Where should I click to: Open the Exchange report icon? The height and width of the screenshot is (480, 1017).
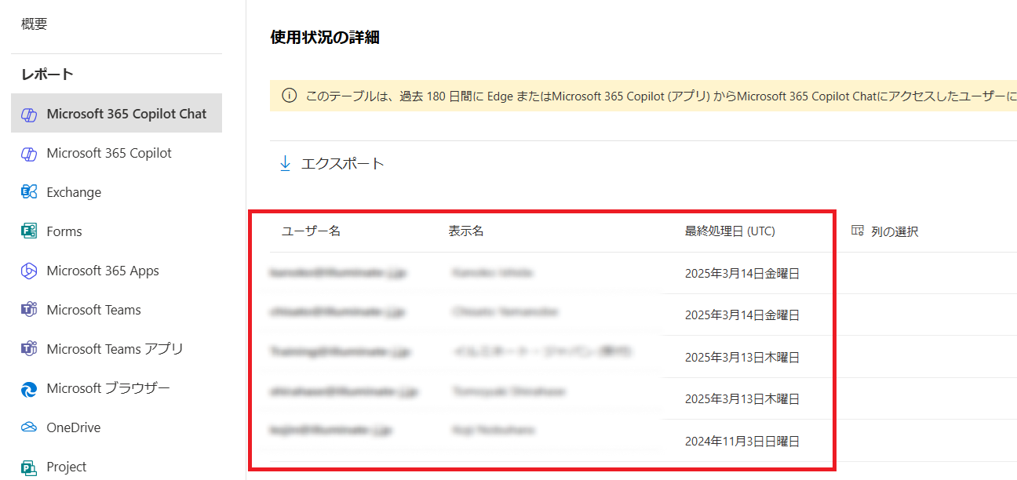click(29, 192)
